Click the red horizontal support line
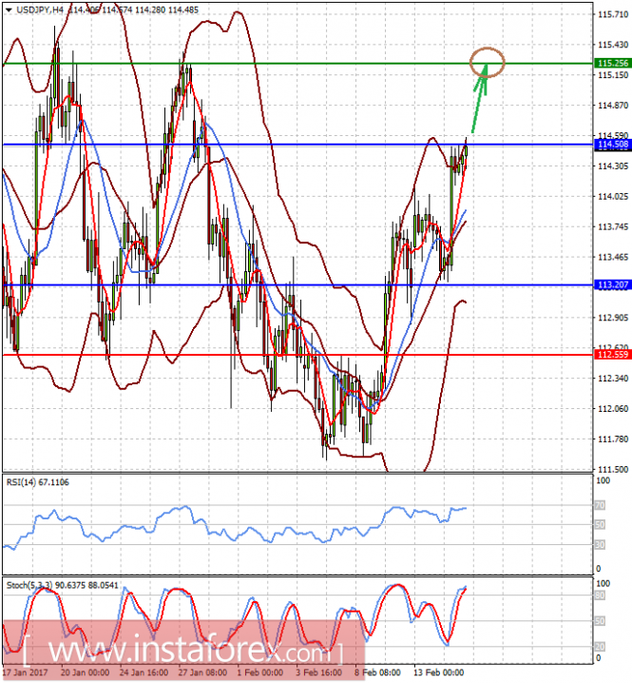This screenshot has height=683, width=632. click(x=297, y=355)
